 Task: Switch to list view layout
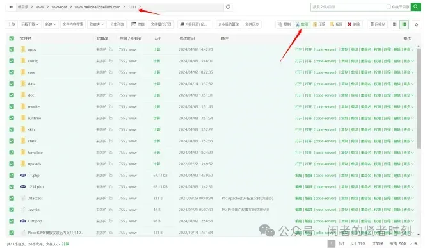tap(404, 24)
